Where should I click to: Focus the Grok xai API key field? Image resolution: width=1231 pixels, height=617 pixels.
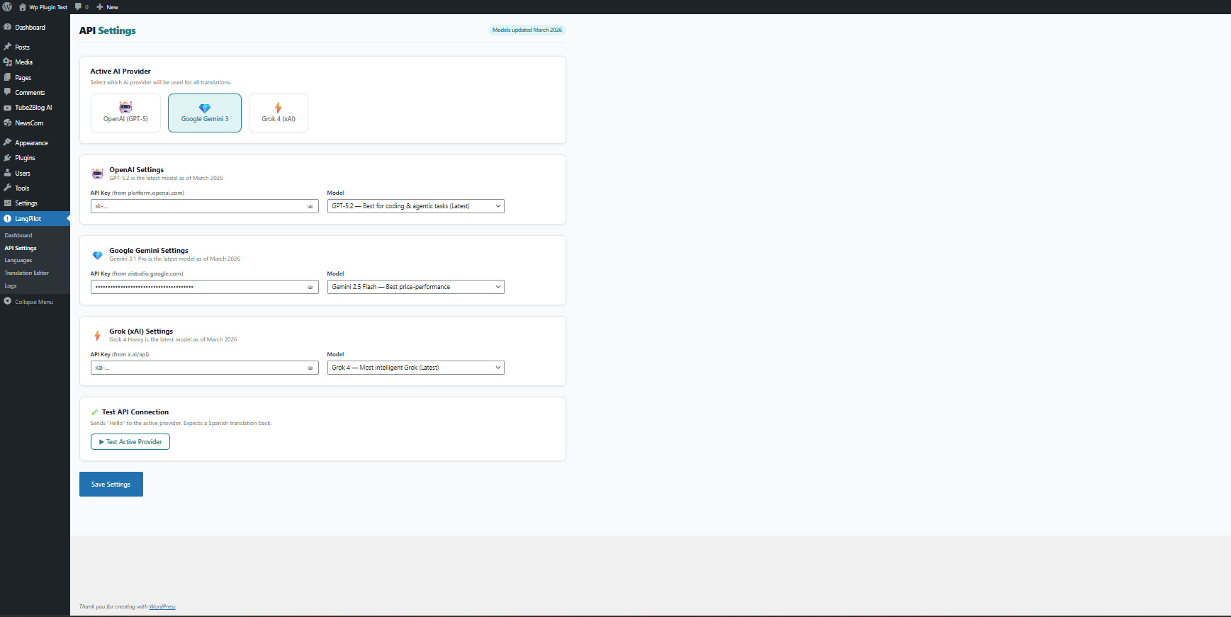205,368
